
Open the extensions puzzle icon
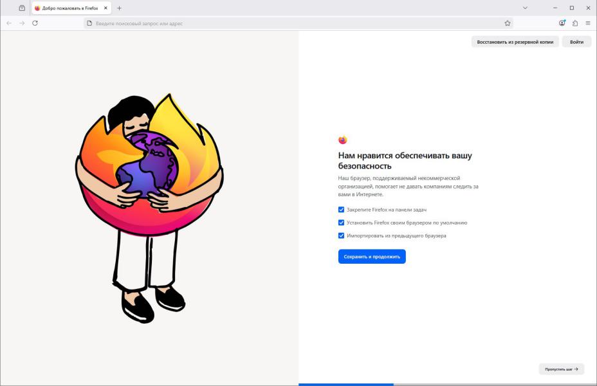click(x=574, y=23)
